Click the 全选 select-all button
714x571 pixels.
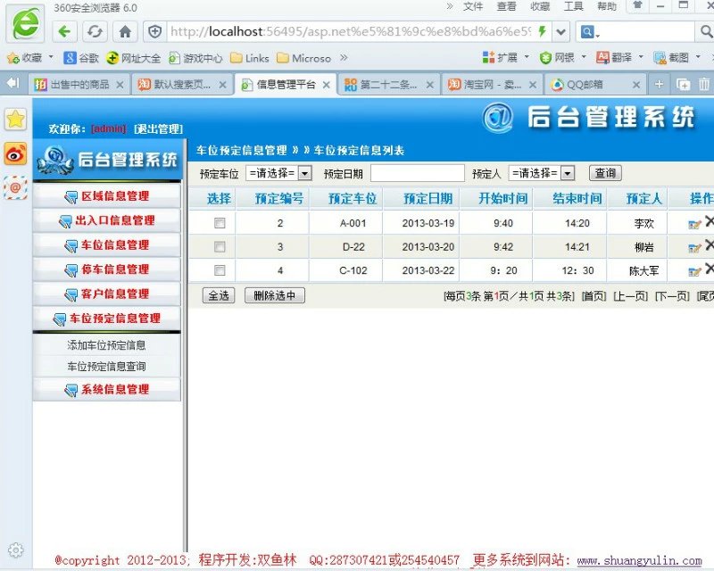tap(219, 295)
